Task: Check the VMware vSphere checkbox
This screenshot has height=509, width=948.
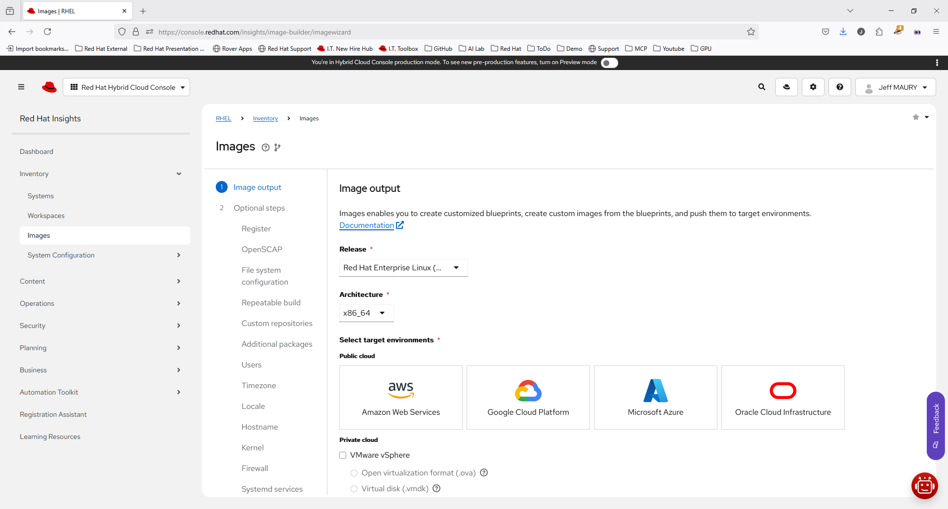Action: 343,455
